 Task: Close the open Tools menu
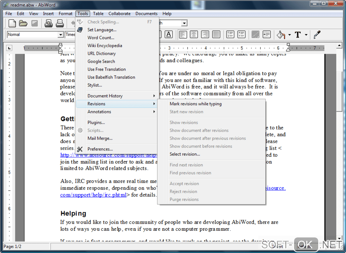tap(83, 14)
